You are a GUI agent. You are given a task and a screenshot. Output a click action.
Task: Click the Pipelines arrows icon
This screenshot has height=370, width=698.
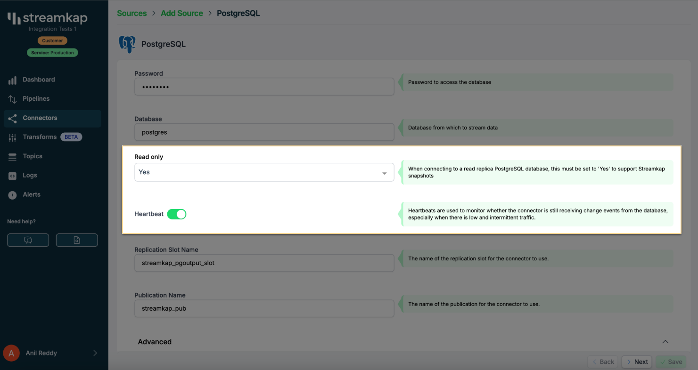point(13,99)
